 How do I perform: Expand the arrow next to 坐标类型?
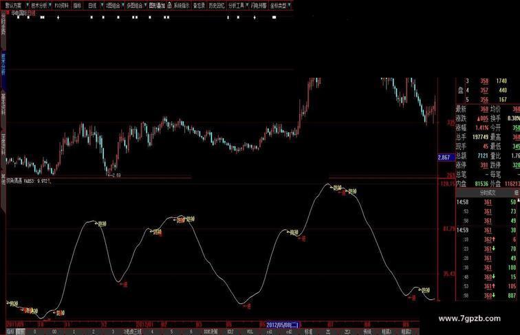pos(290,6)
